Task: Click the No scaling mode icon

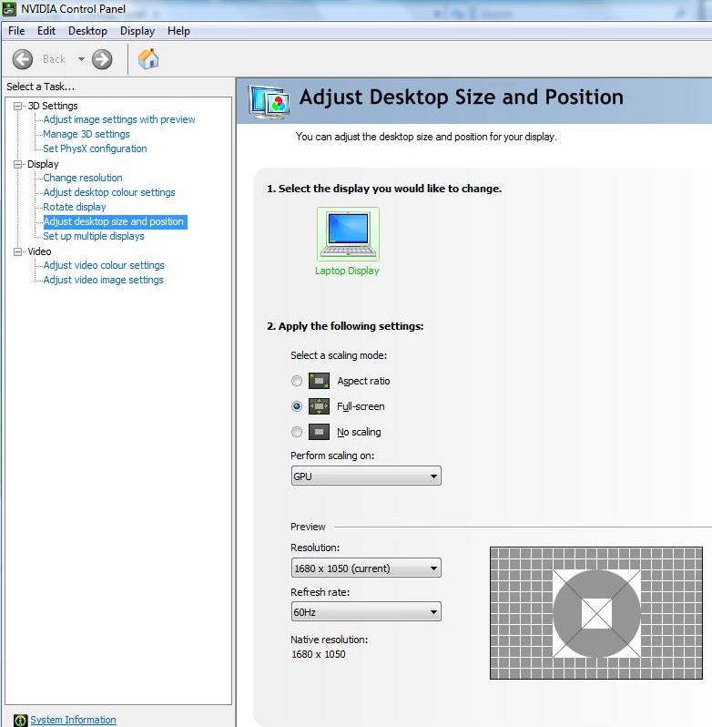Action: pyautogui.click(x=320, y=432)
